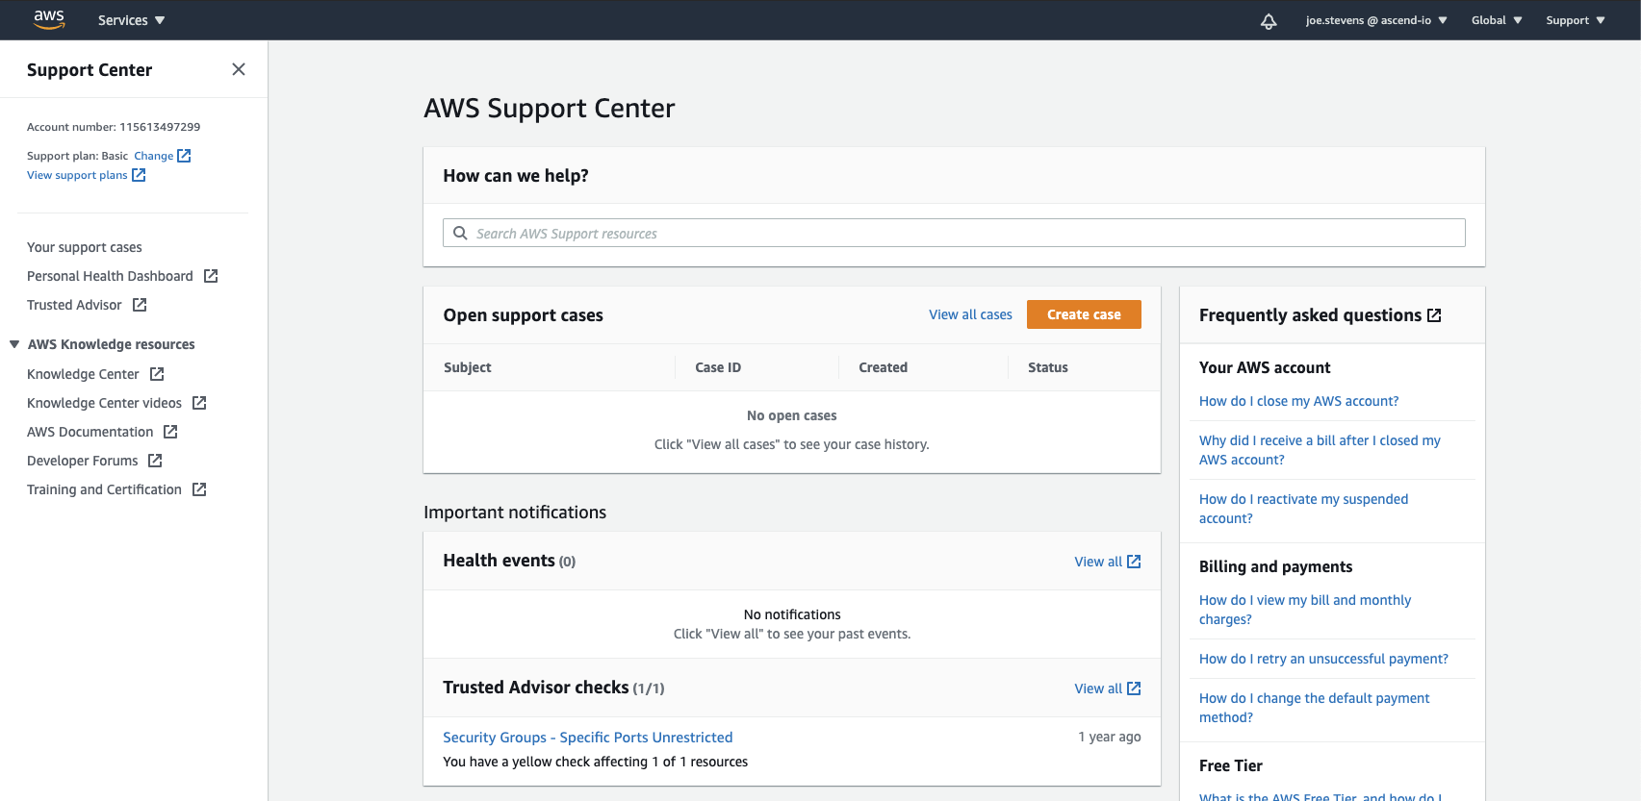
Task: Click the Subject column header
Action: click(x=467, y=367)
